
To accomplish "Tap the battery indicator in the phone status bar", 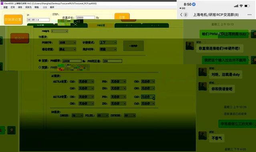I will 247,6.
